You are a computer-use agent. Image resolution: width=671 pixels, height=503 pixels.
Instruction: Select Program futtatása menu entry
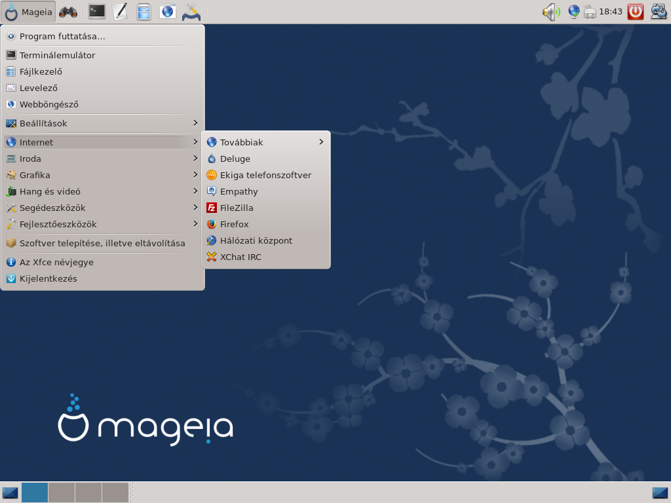pos(102,37)
